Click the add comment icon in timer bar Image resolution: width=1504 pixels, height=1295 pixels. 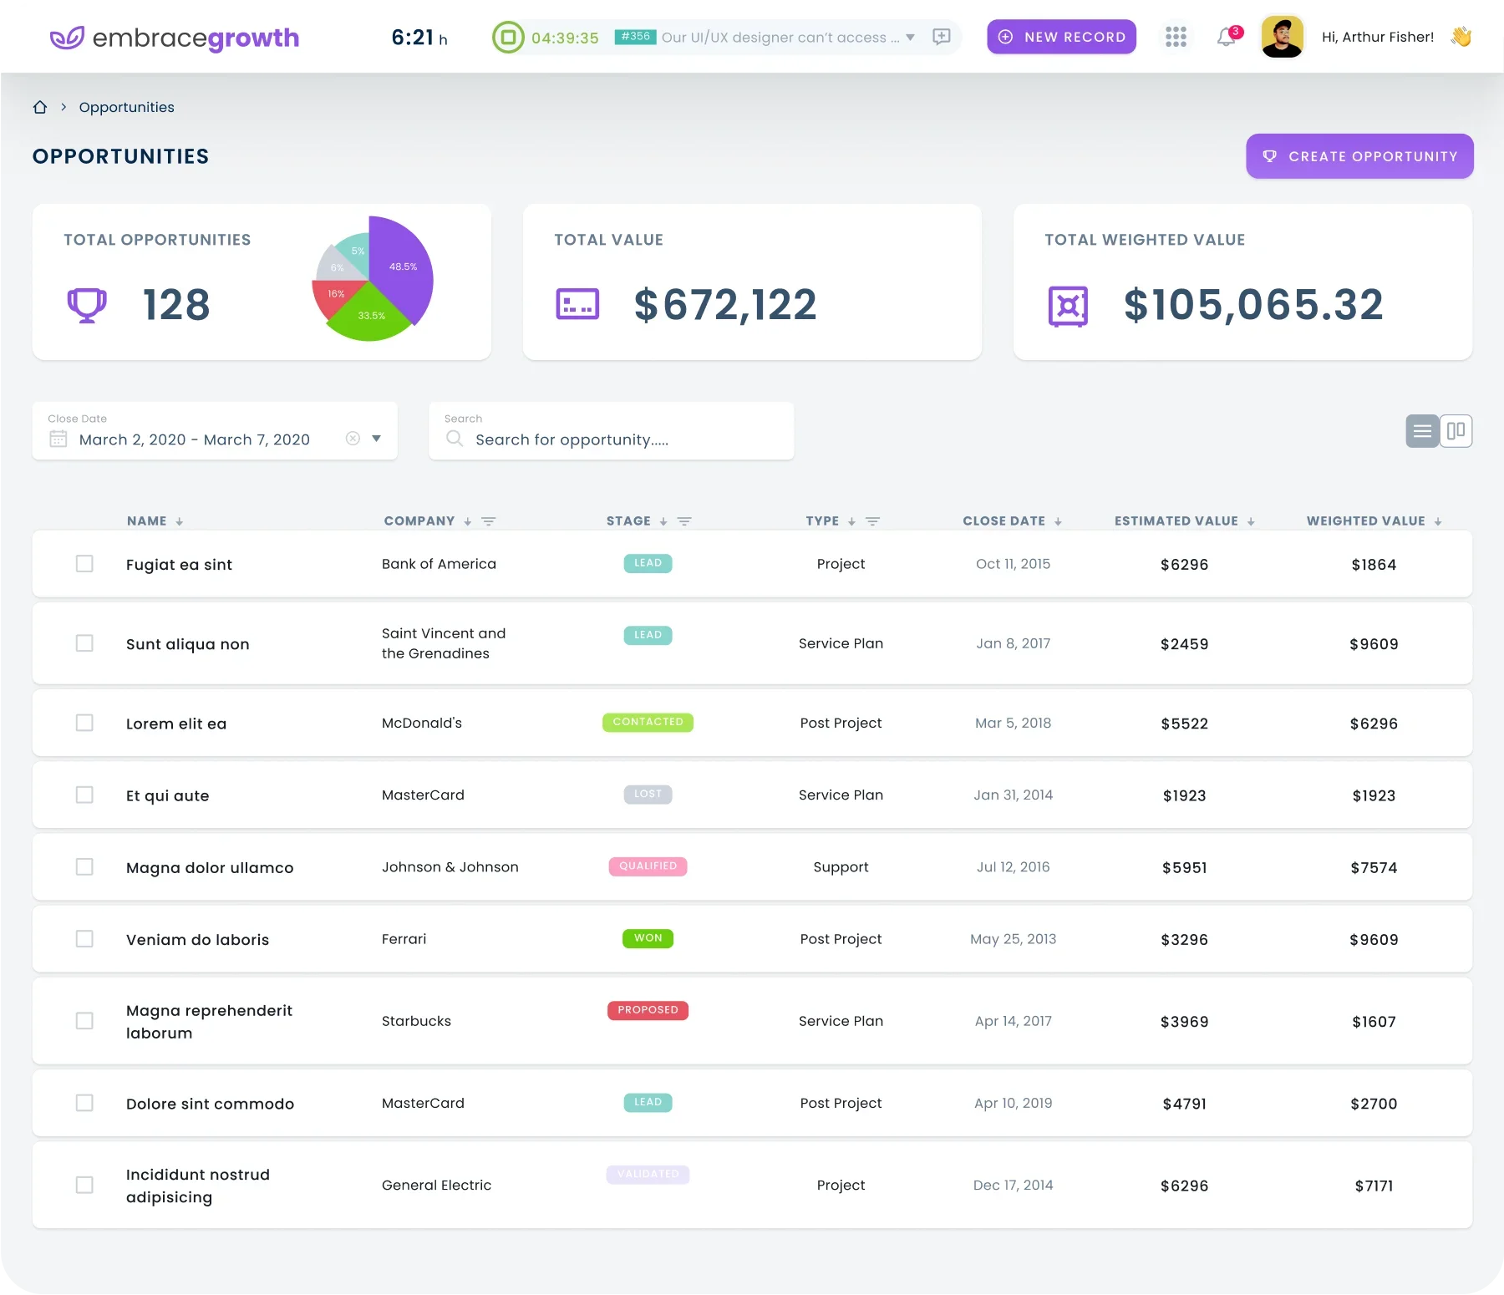pyautogui.click(x=942, y=38)
